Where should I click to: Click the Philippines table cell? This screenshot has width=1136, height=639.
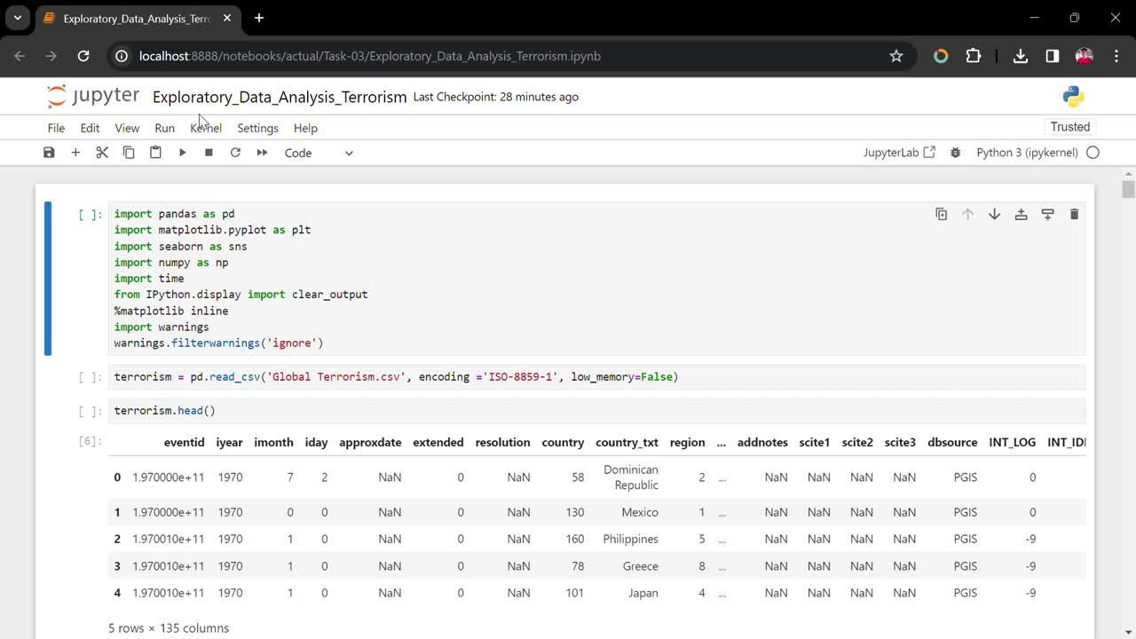[x=630, y=539]
